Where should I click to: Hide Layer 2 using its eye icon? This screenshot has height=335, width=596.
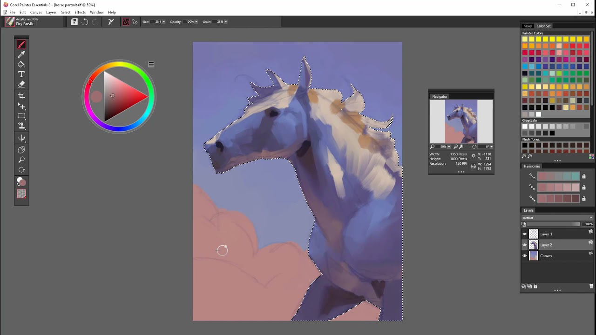tap(525, 245)
